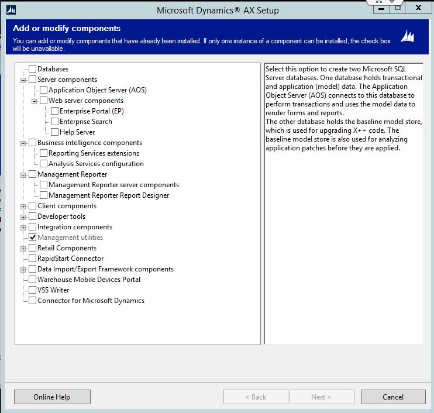Select the RapidStart Connector label
Image resolution: width=434 pixels, height=413 pixels.
[71, 259]
